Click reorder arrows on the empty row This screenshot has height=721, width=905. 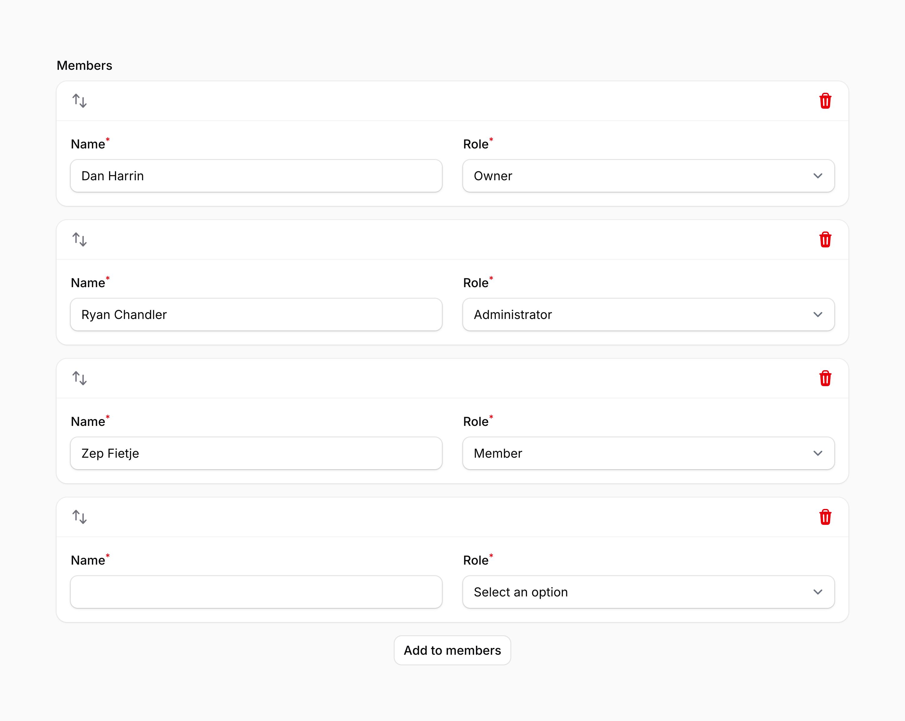pyautogui.click(x=79, y=517)
